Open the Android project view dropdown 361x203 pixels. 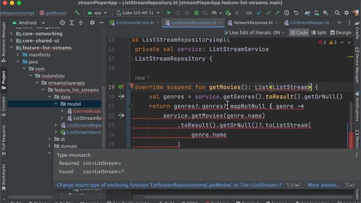[x=28, y=23]
